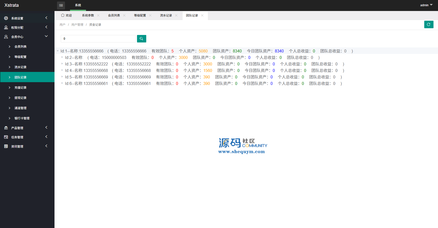
Task: Open 充值记录 in the sidebar
Action: click(20, 88)
